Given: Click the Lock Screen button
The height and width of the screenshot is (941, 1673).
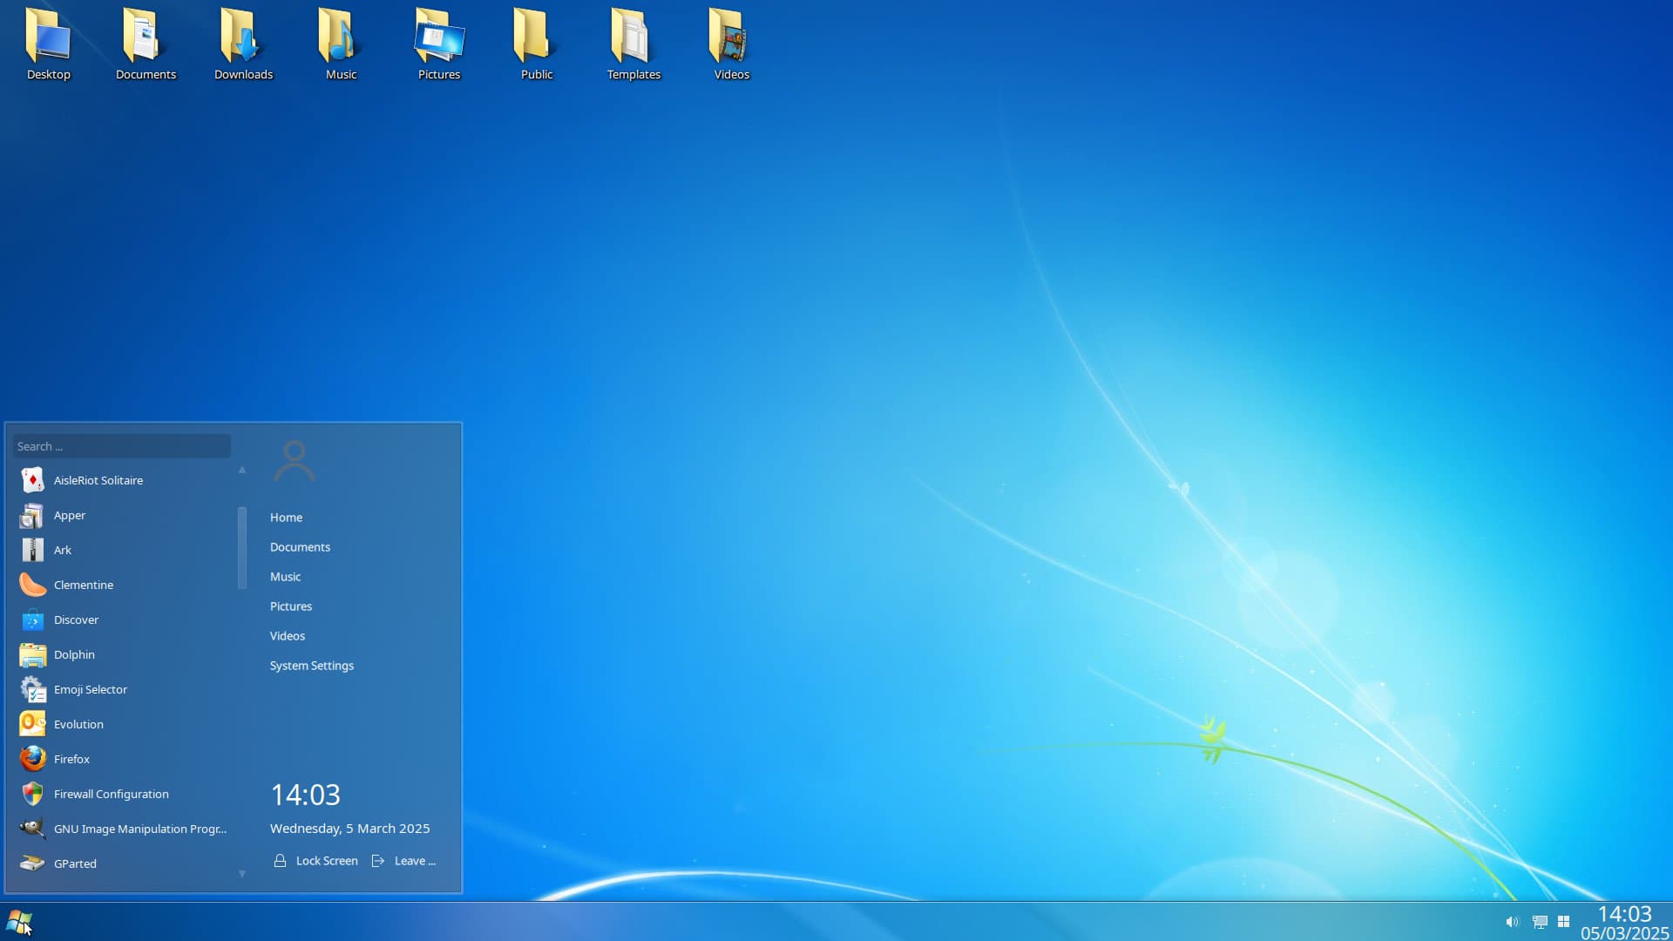Looking at the screenshot, I should point(316,861).
